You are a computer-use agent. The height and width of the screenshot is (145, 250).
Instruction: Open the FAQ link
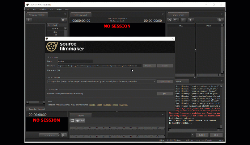(x=121, y=105)
